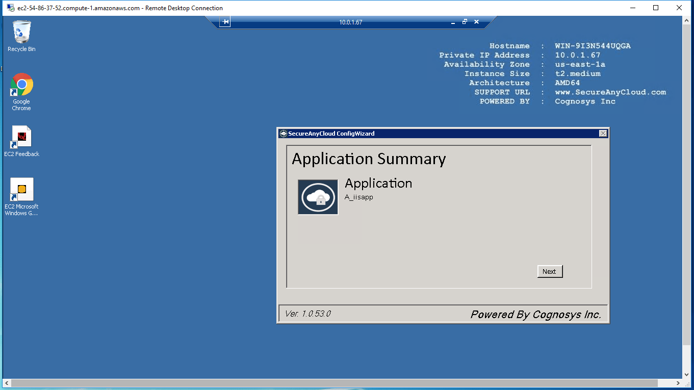Minimize the session from the 10.0.1.67 connection bar
Screen dimensions: 694x390
[453, 22]
